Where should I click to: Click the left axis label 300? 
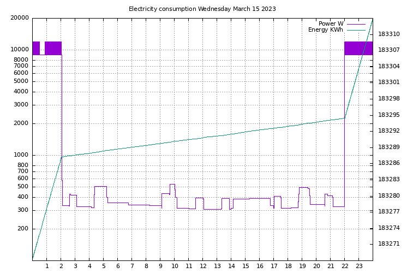point(23,210)
